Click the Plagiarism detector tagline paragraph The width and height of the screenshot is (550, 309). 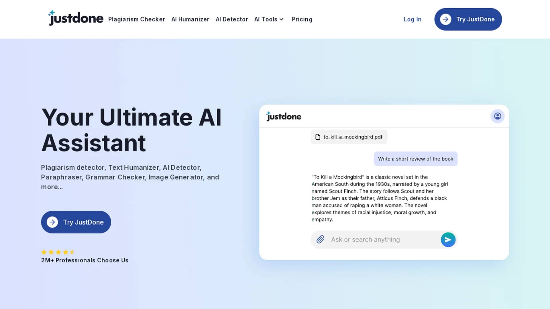(130, 177)
